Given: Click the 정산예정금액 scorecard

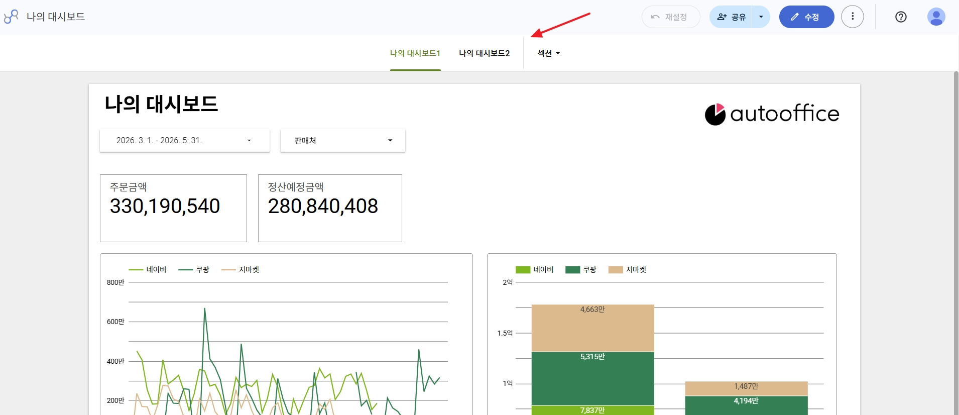Looking at the screenshot, I should pyautogui.click(x=330, y=208).
